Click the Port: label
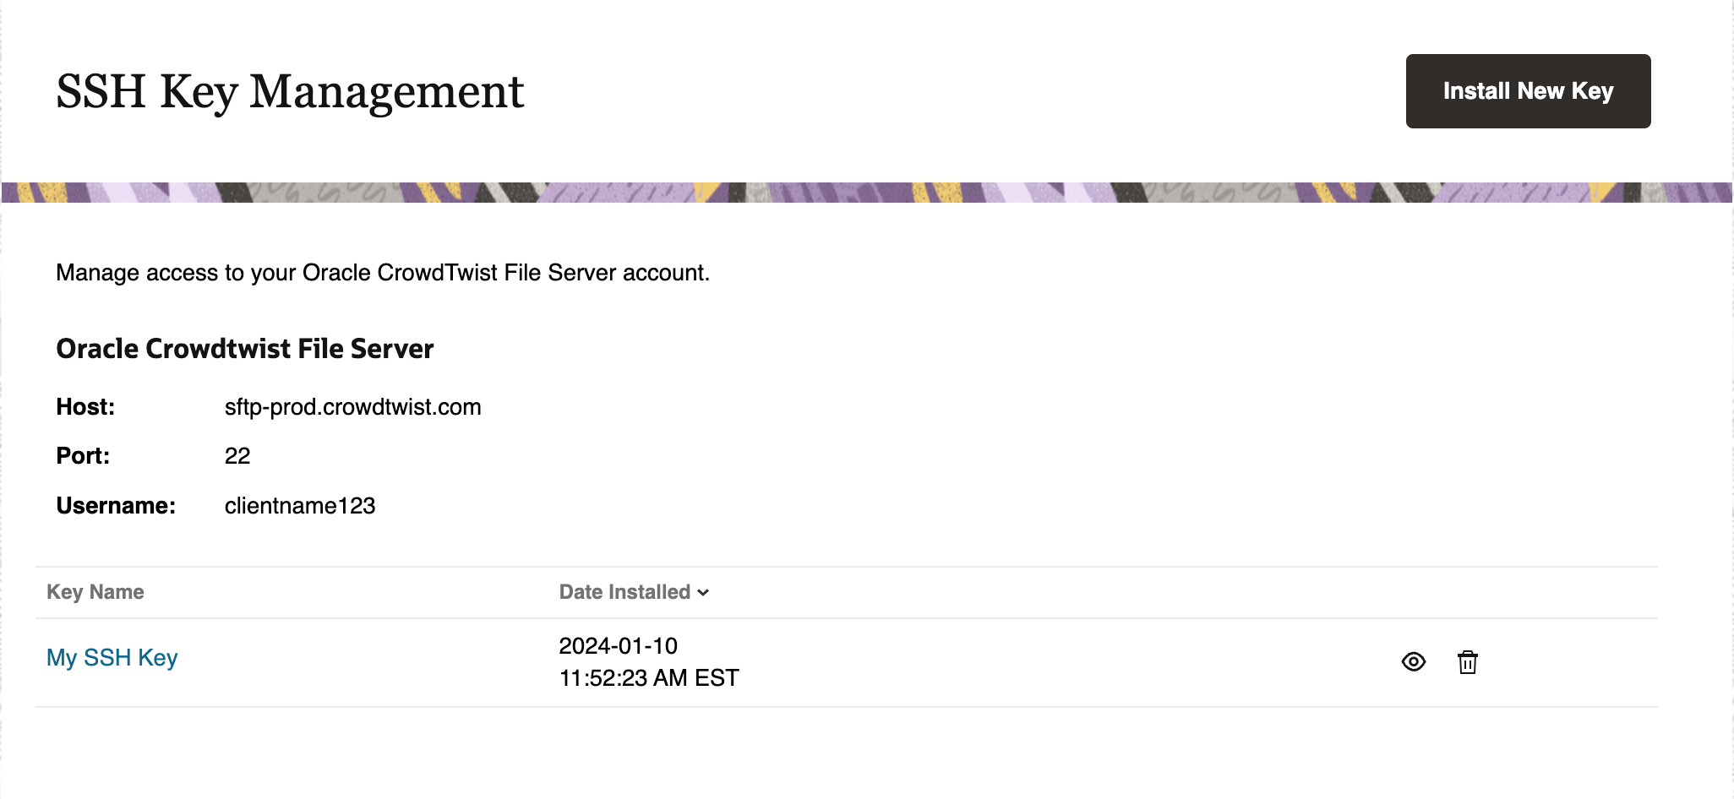This screenshot has height=799, width=1734. click(83, 456)
